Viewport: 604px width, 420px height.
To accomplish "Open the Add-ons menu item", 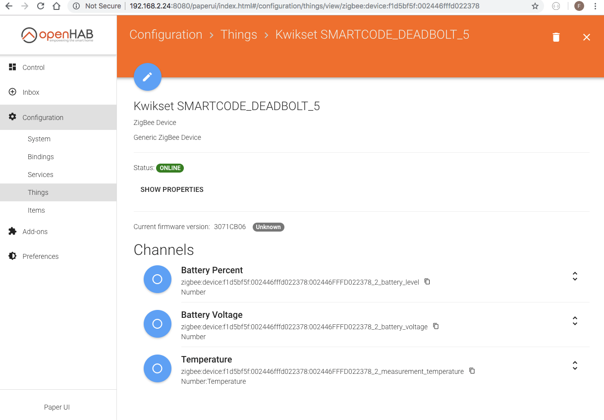I will [x=58, y=232].
